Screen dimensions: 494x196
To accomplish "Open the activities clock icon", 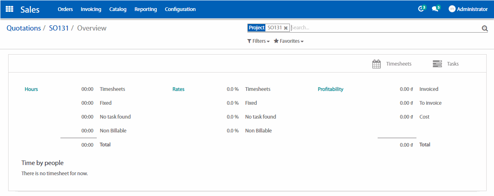I will point(421,9).
